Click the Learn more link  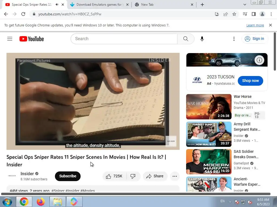255,25
